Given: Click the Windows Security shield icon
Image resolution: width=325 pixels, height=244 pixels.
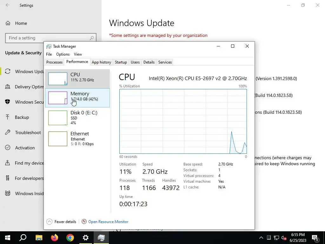Looking at the screenshot, I should 8,102.
